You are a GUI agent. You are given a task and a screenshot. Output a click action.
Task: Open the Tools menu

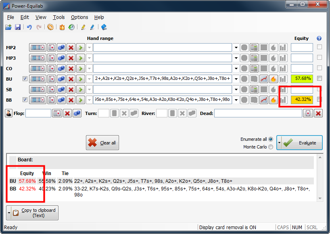[x=59, y=17]
